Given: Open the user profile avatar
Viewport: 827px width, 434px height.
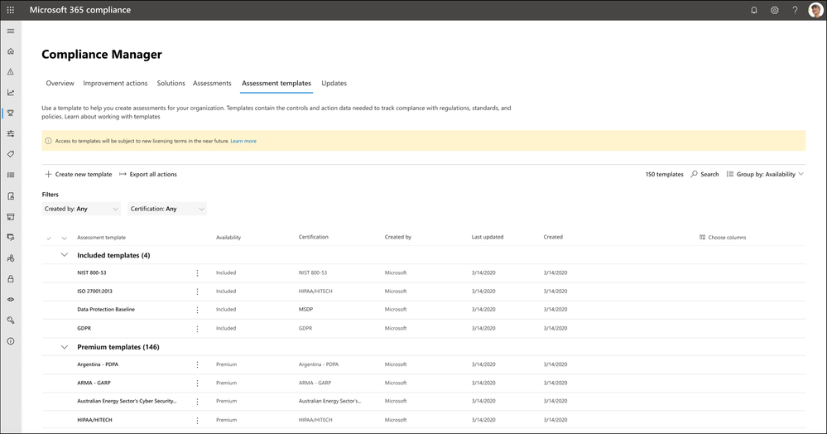Looking at the screenshot, I should click(x=815, y=10).
